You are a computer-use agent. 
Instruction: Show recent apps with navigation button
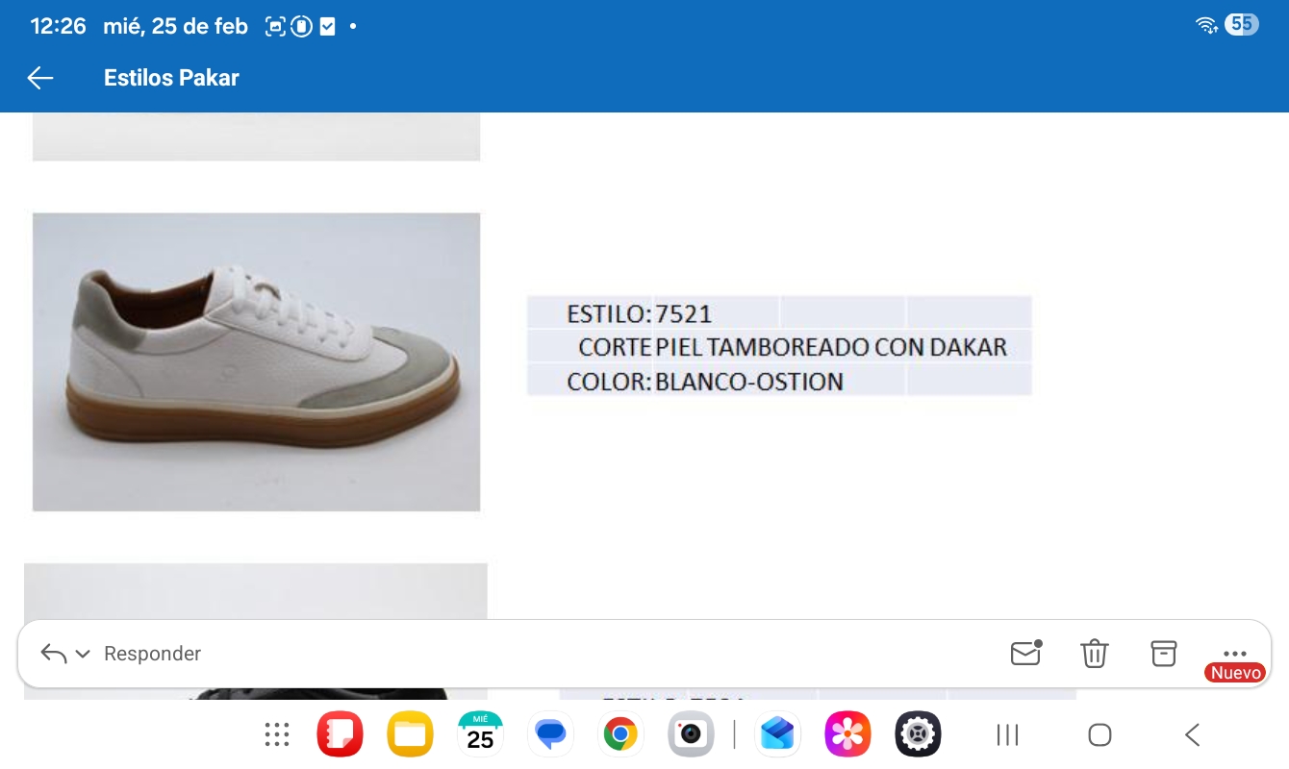click(x=1007, y=735)
